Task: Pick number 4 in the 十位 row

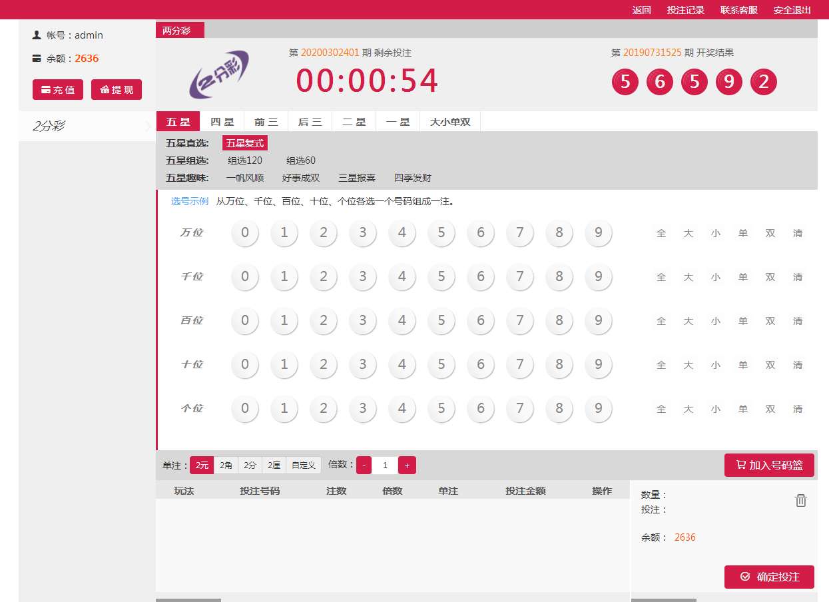Action: click(x=402, y=365)
